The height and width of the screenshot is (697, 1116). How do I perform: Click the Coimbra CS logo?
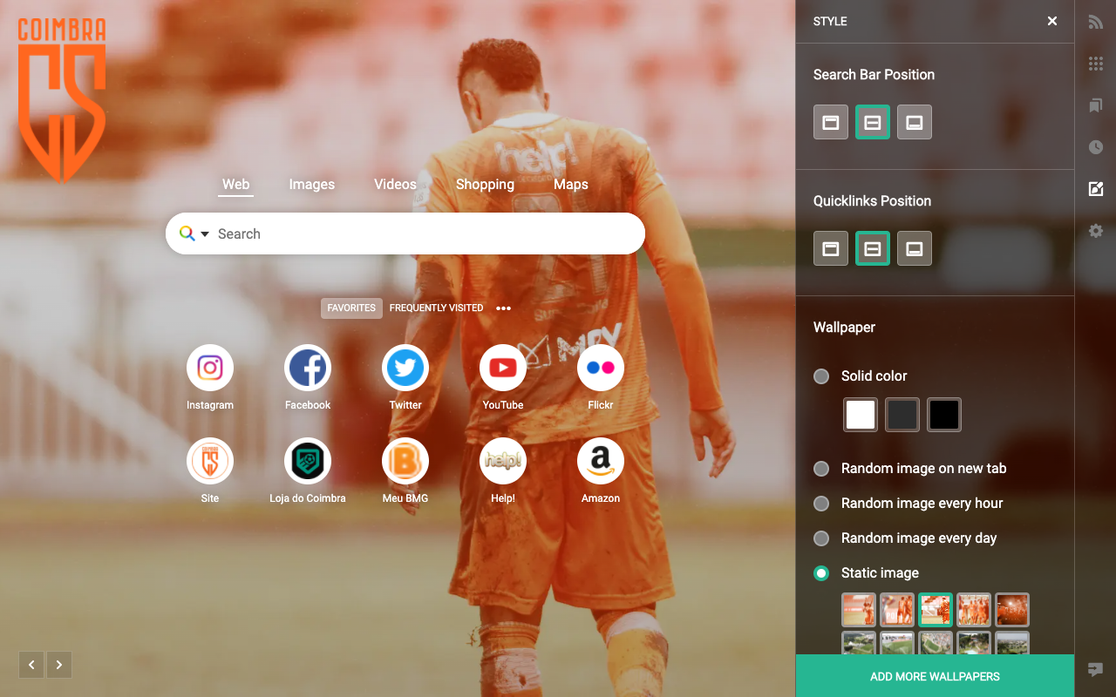click(x=62, y=100)
